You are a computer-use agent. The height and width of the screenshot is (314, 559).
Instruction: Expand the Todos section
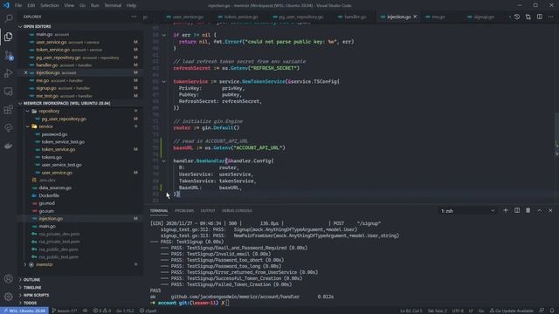(30, 303)
